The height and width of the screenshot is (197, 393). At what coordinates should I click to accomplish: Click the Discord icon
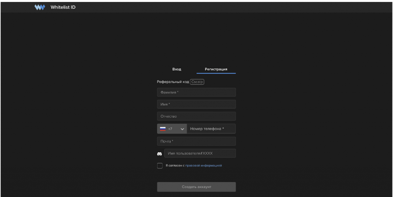tap(160, 154)
